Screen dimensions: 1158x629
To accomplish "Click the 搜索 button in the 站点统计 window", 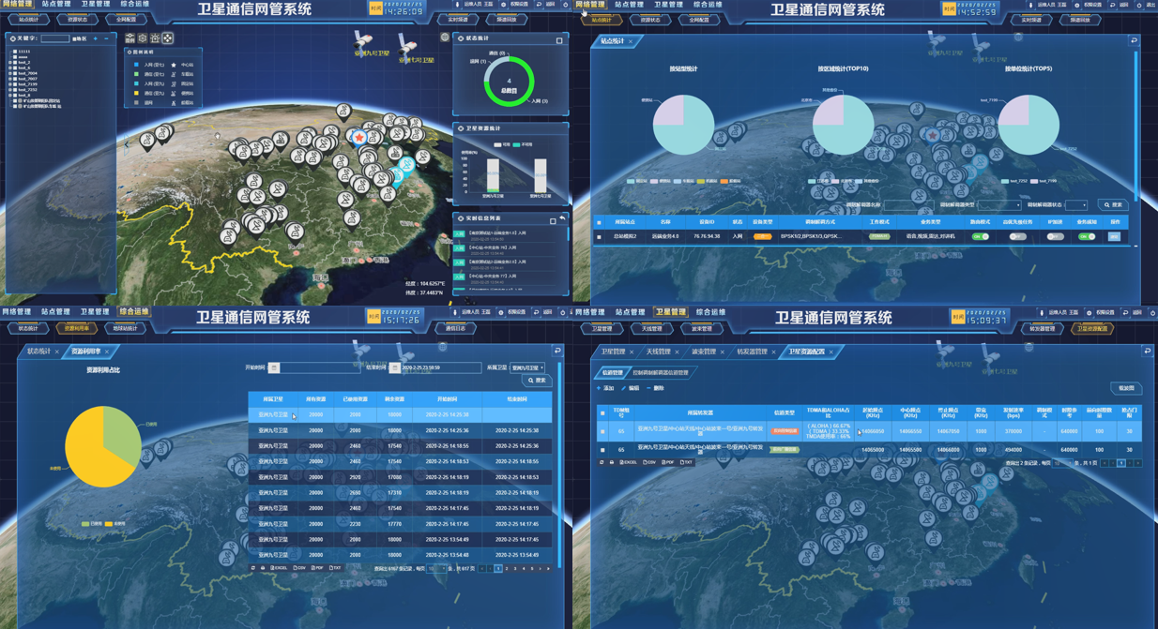I will click(x=1113, y=204).
